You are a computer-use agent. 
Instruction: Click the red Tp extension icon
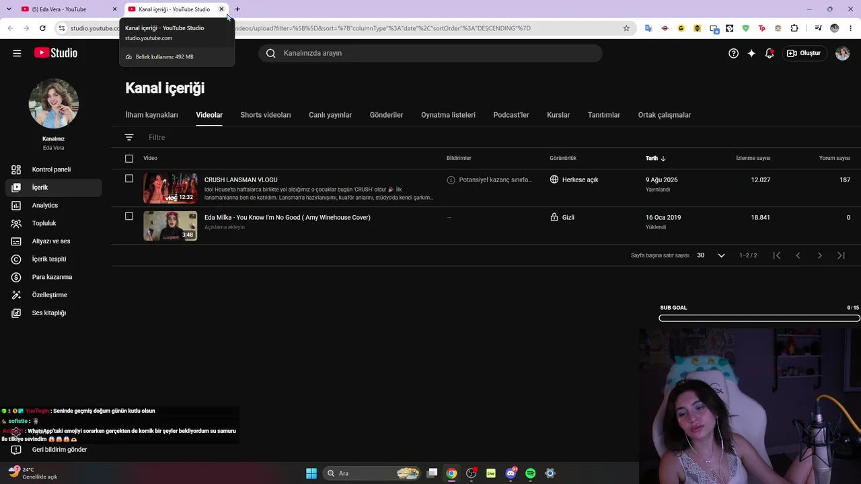(762, 28)
